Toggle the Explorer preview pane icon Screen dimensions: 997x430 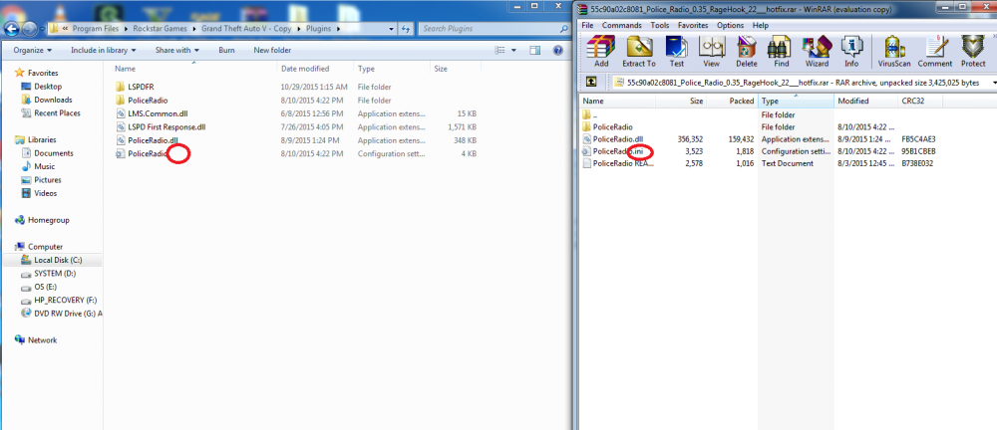point(534,50)
